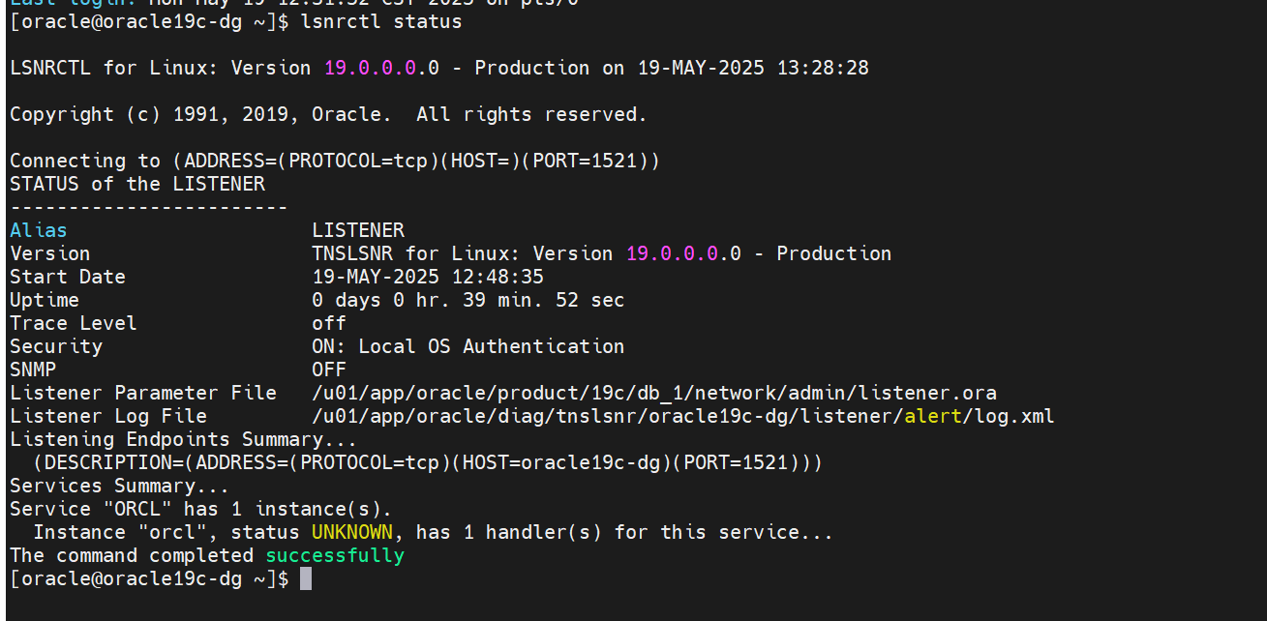
Task: Click the listener.ora file path
Action: point(654,393)
